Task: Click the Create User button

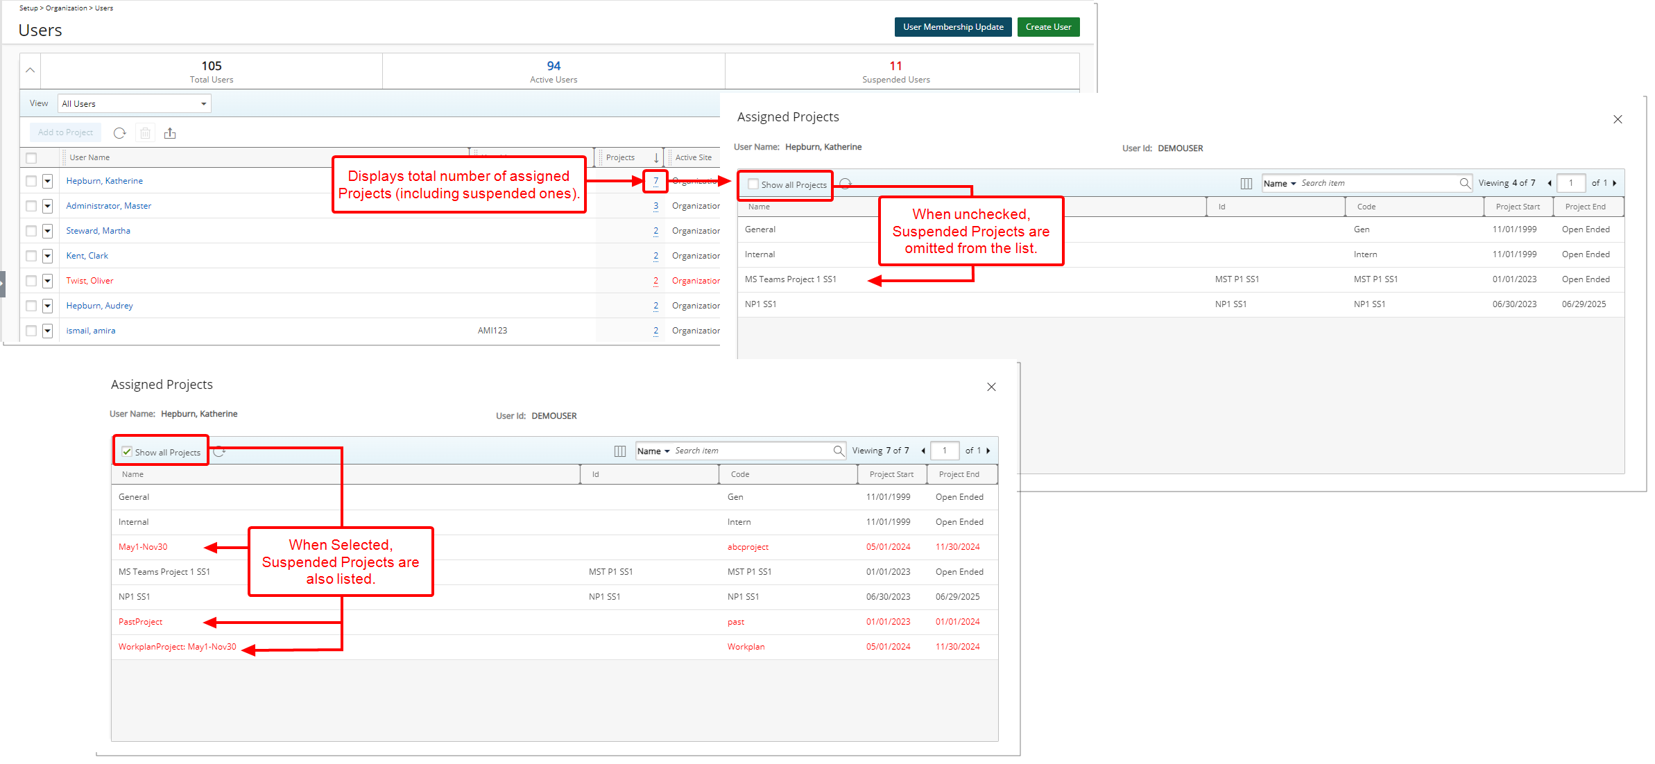Action: (1047, 27)
